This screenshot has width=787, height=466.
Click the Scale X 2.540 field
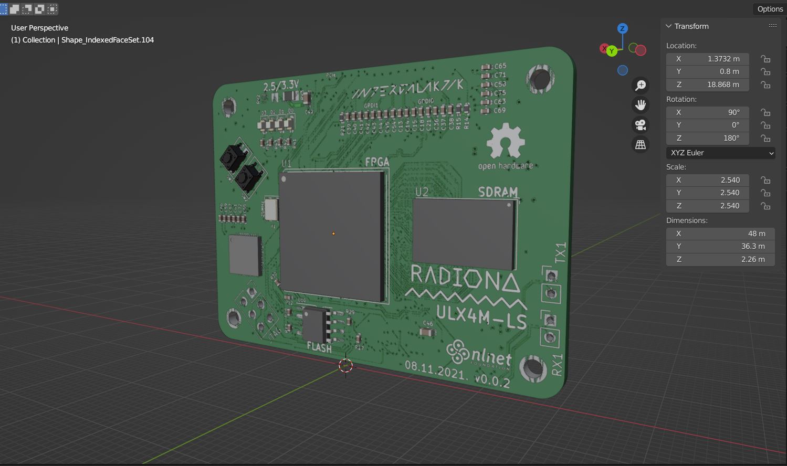coord(707,180)
